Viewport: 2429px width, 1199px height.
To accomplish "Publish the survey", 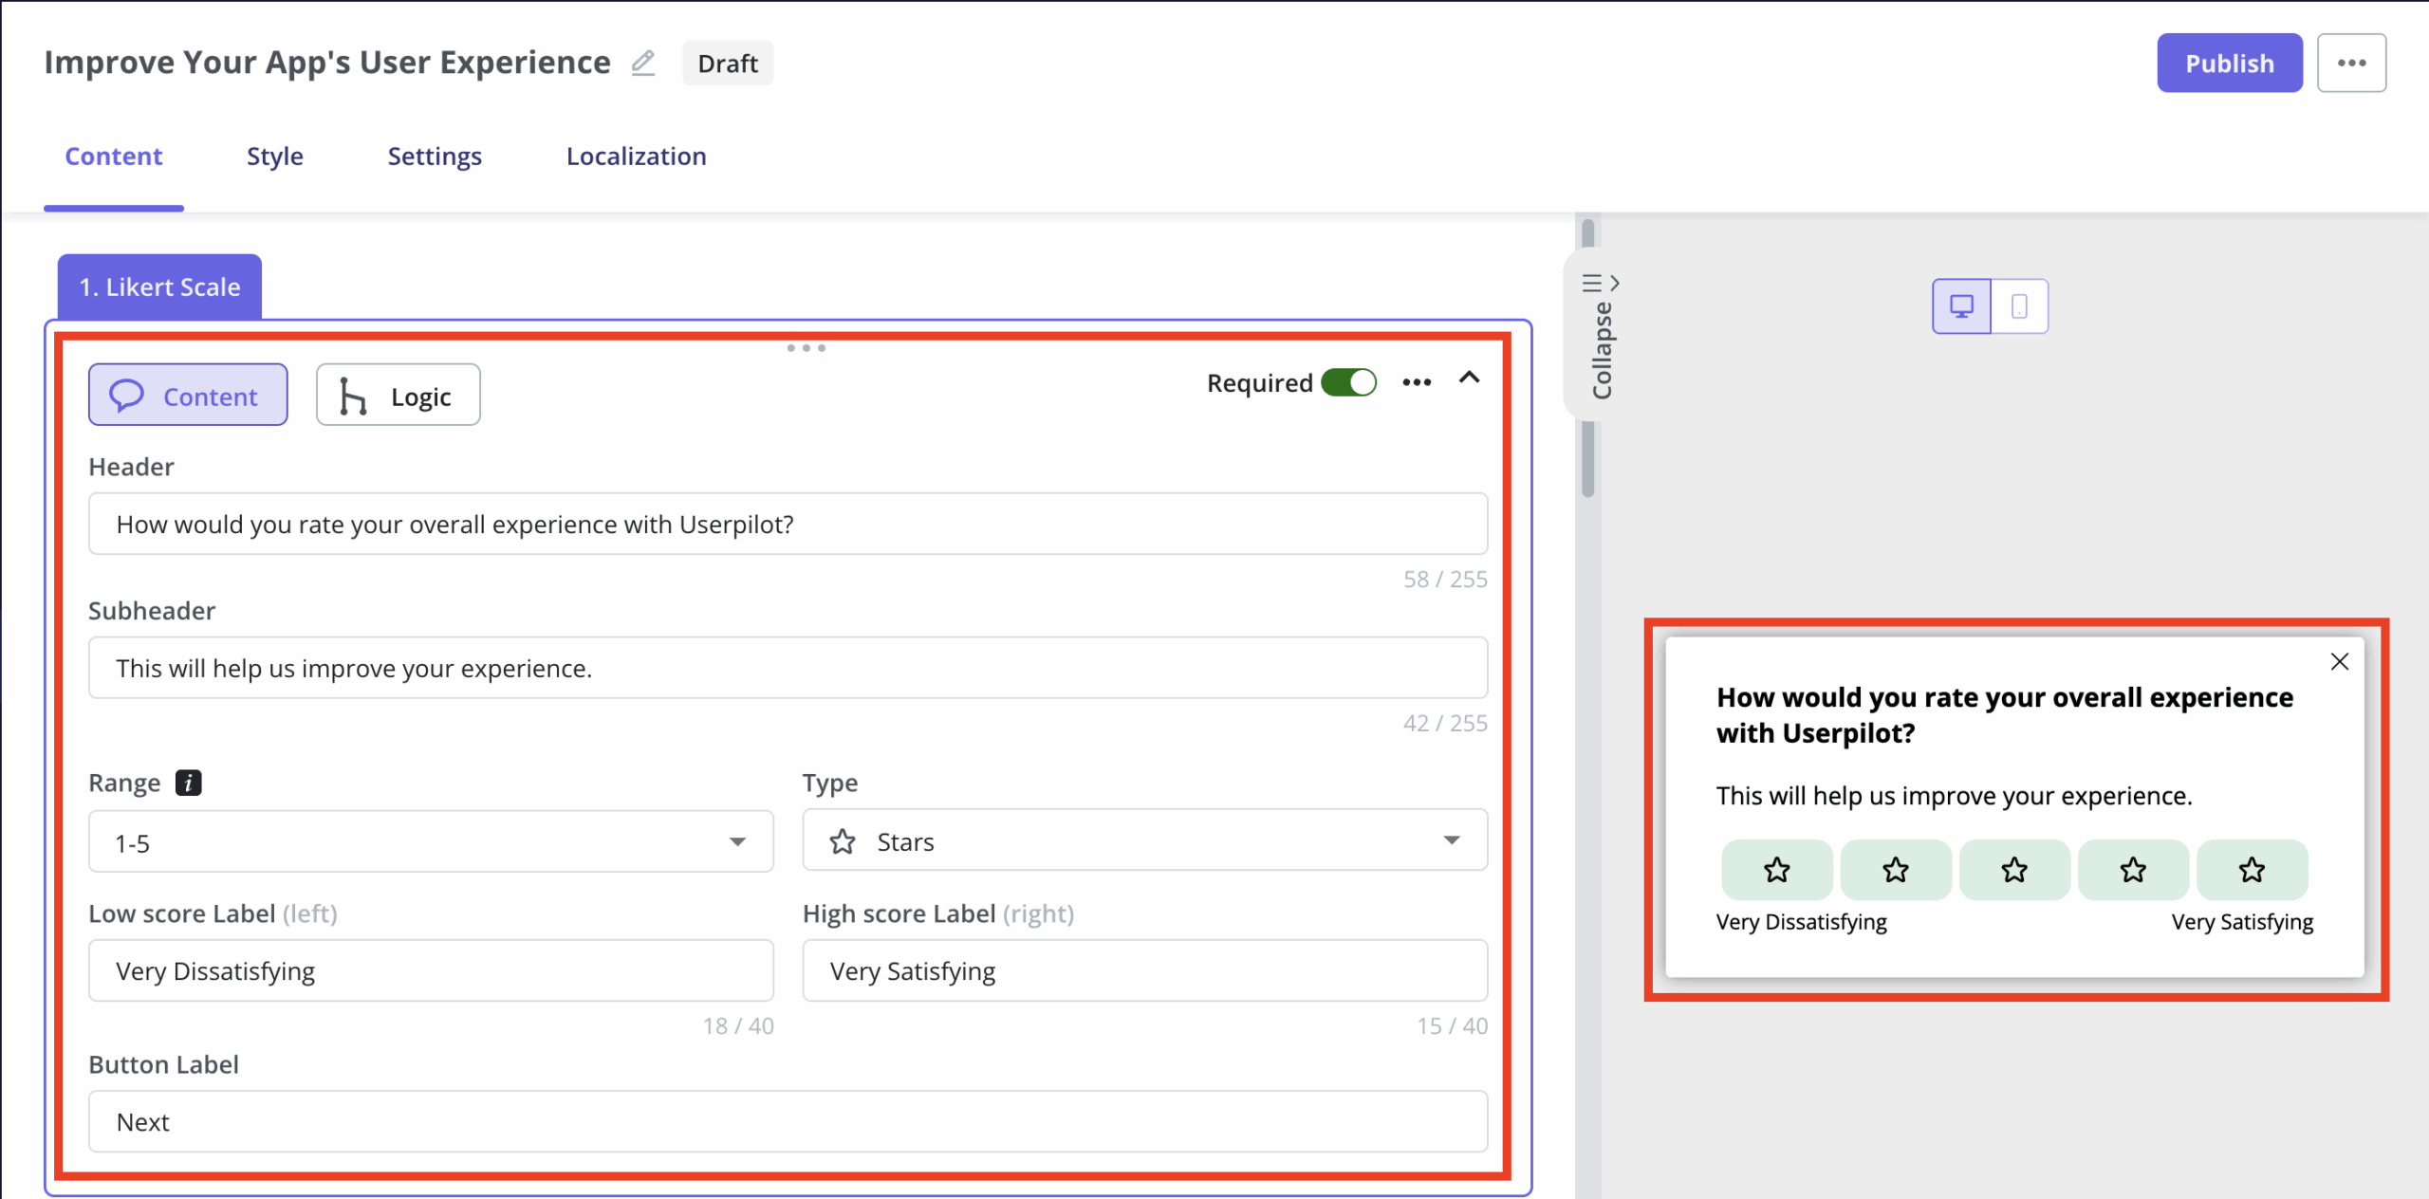I will pos(2229,63).
